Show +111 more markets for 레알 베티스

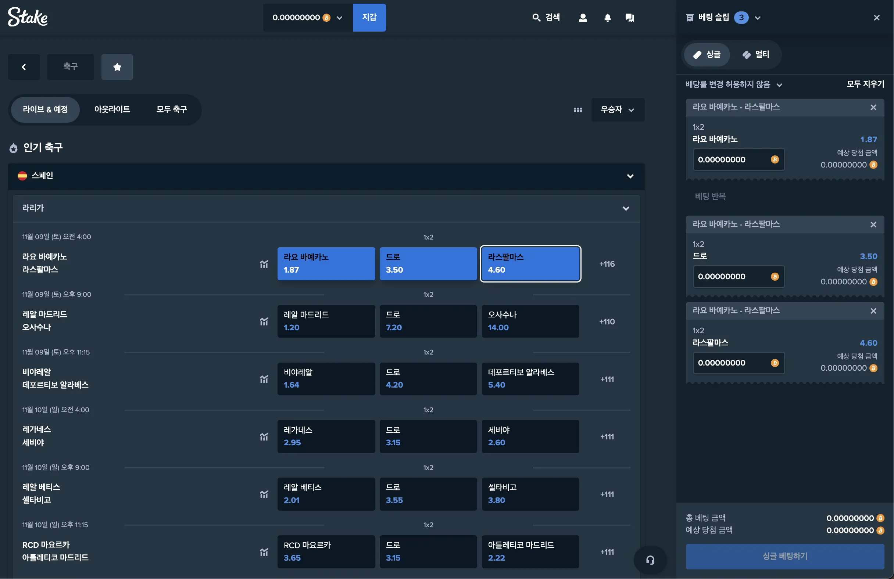[x=607, y=495]
